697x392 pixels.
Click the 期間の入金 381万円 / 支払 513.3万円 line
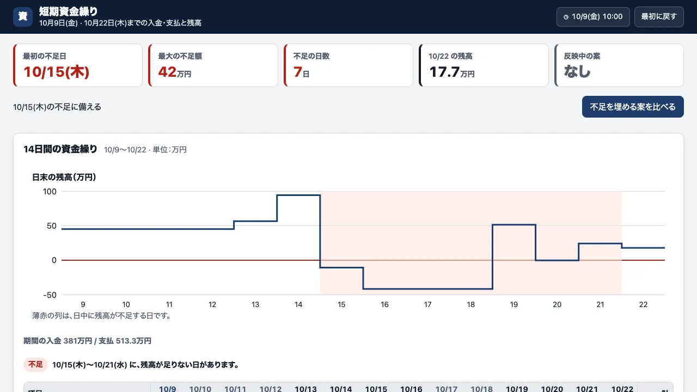coord(87,341)
